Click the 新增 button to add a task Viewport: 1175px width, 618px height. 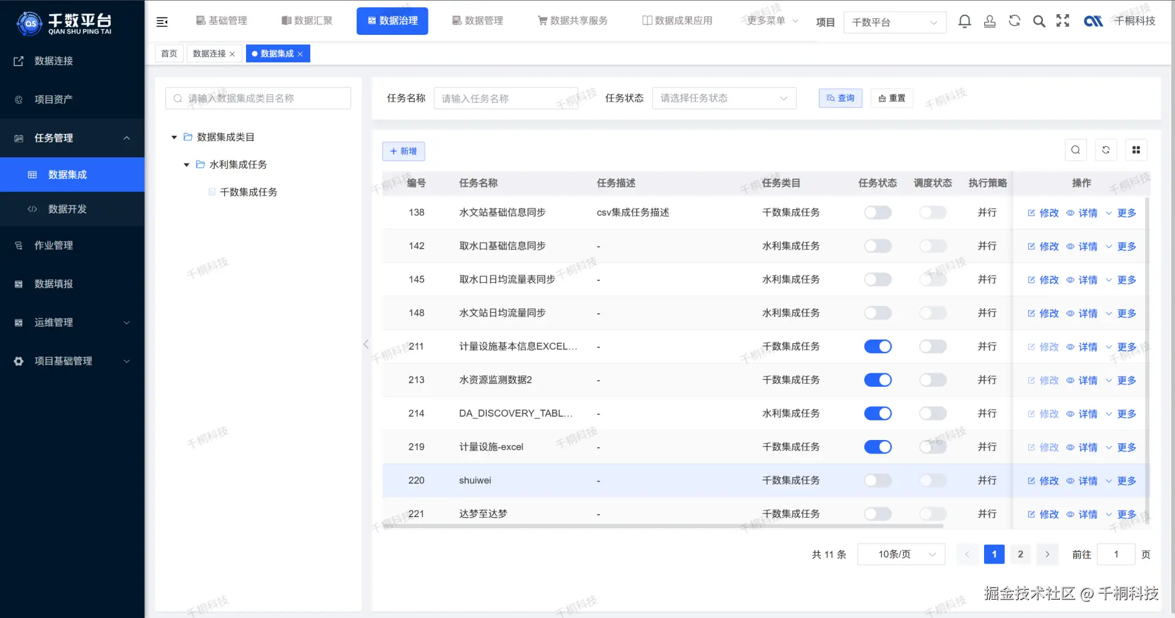403,151
